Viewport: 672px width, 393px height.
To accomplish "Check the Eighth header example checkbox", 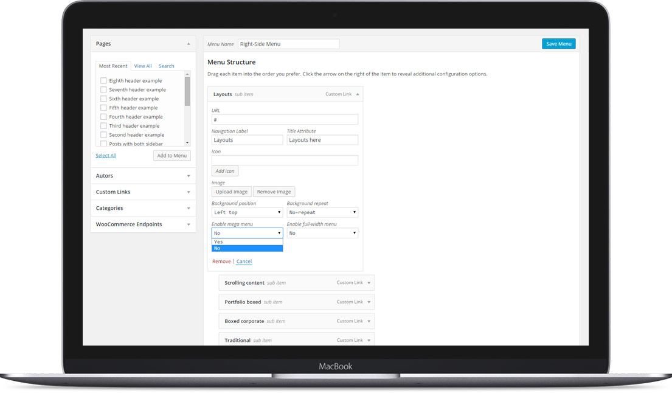I will (x=103, y=81).
